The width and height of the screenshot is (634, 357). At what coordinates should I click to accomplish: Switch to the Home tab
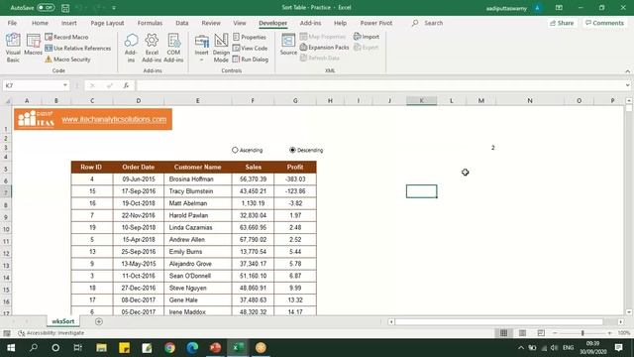coord(40,23)
